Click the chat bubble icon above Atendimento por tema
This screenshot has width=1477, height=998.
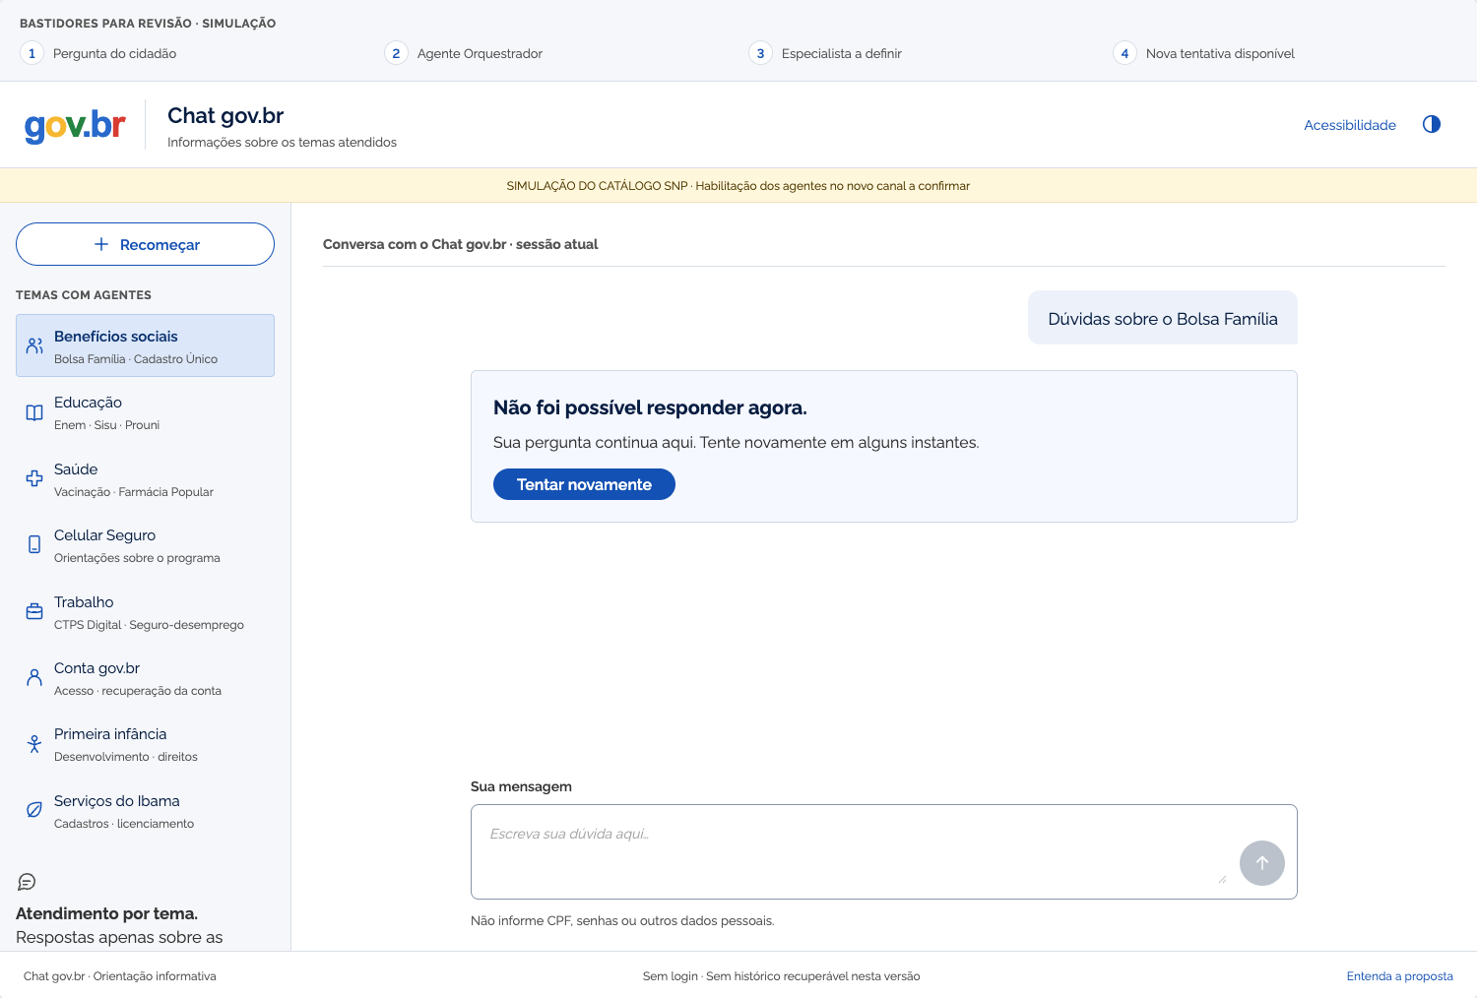pyautogui.click(x=27, y=882)
